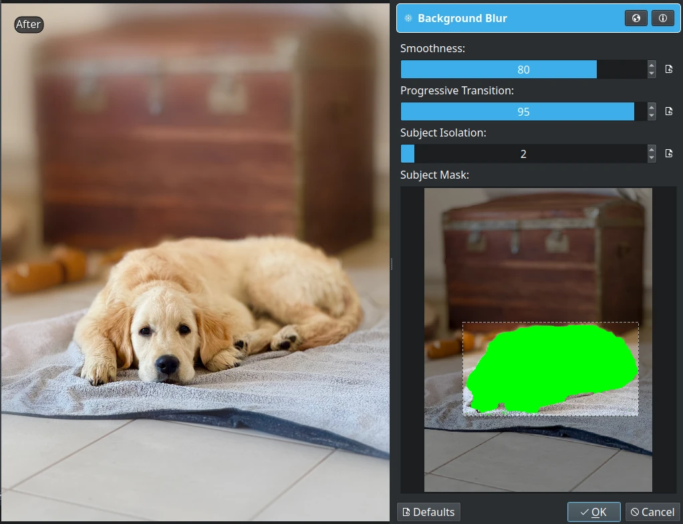The width and height of the screenshot is (683, 524).
Task: Increase Smoothness with the up stepper arrow
Action: (x=650, y=65)
